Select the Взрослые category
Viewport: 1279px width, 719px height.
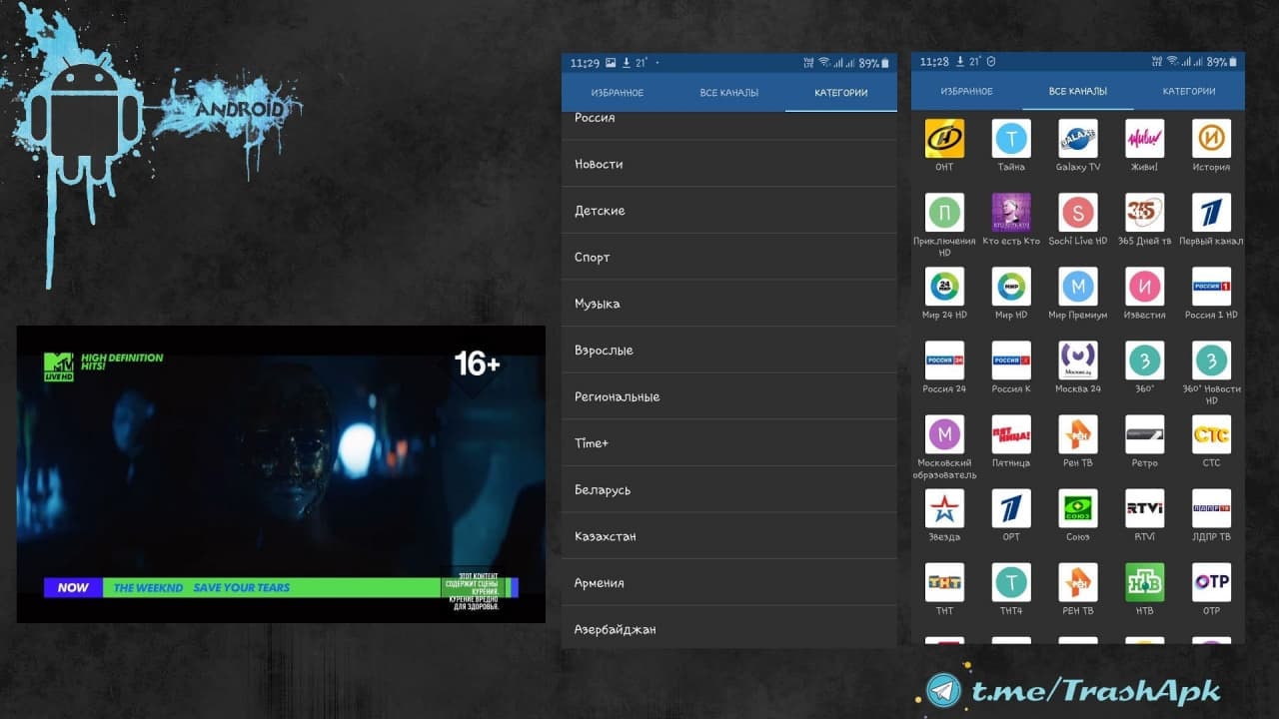(729, 351)
